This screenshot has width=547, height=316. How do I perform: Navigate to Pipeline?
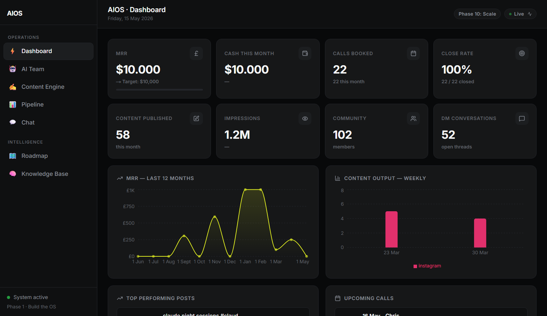coord(48,104)
